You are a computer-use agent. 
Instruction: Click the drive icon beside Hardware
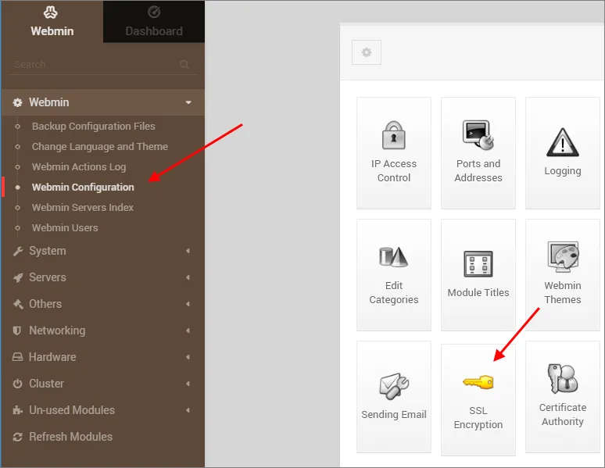[17, 357]
